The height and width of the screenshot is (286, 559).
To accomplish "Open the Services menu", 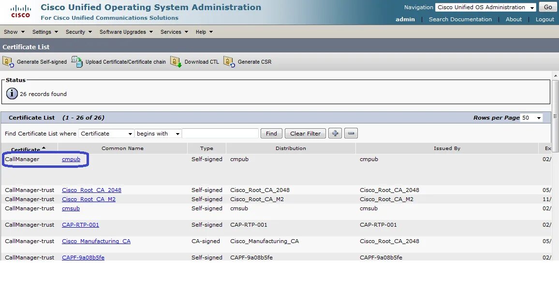I will (175, 32).
